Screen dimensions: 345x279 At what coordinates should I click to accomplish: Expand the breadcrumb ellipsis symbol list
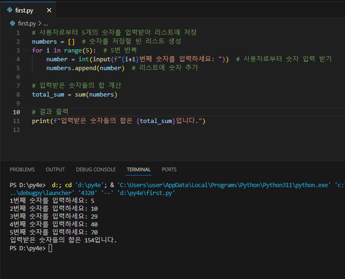click(x=45, y=23)
